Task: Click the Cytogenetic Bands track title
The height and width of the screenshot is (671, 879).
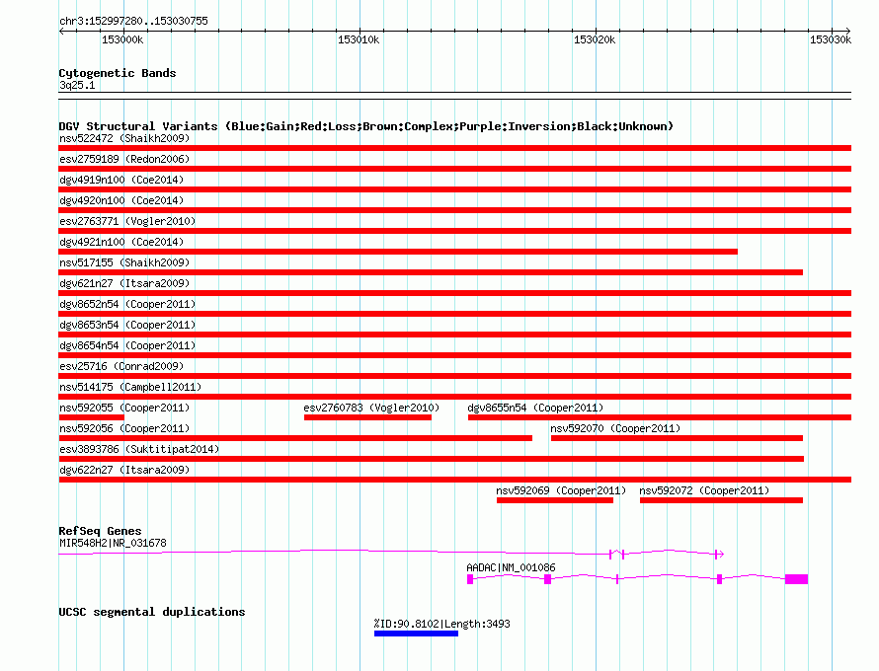Action: 118,73
